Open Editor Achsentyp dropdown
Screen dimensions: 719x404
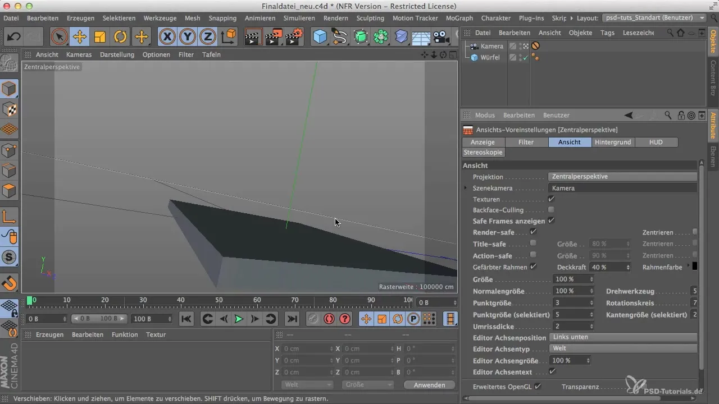622,348
